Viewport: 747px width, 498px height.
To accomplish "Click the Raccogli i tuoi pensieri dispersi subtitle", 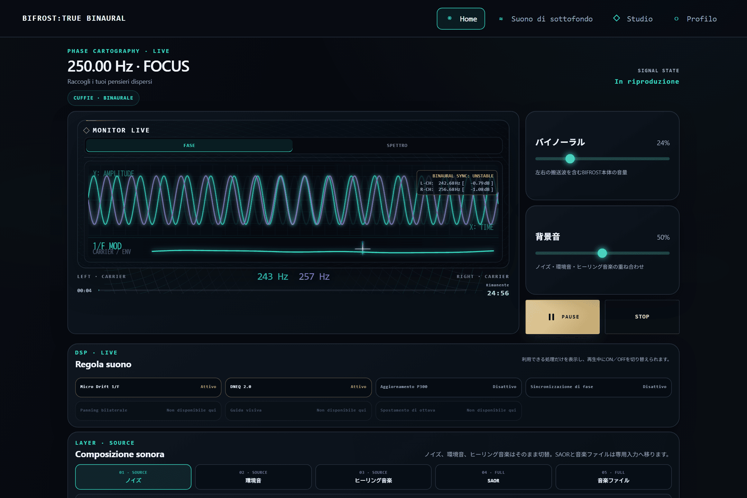I will [110, 82].
